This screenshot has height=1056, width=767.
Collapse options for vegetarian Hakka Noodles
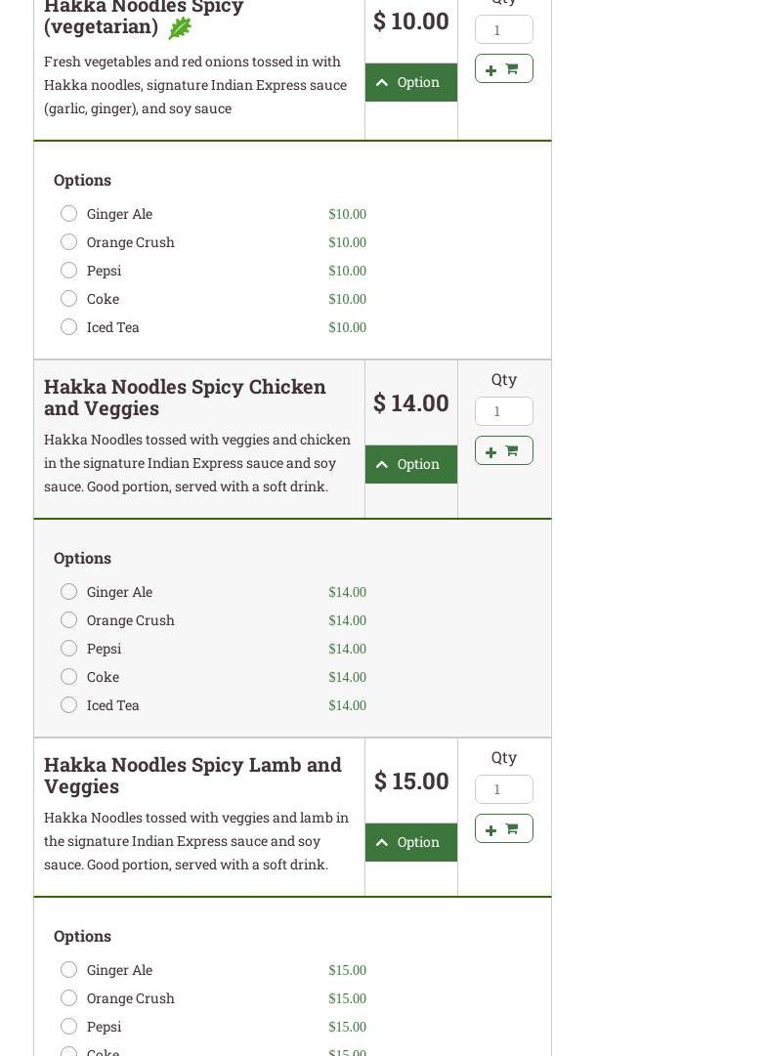tap(410, 82)
